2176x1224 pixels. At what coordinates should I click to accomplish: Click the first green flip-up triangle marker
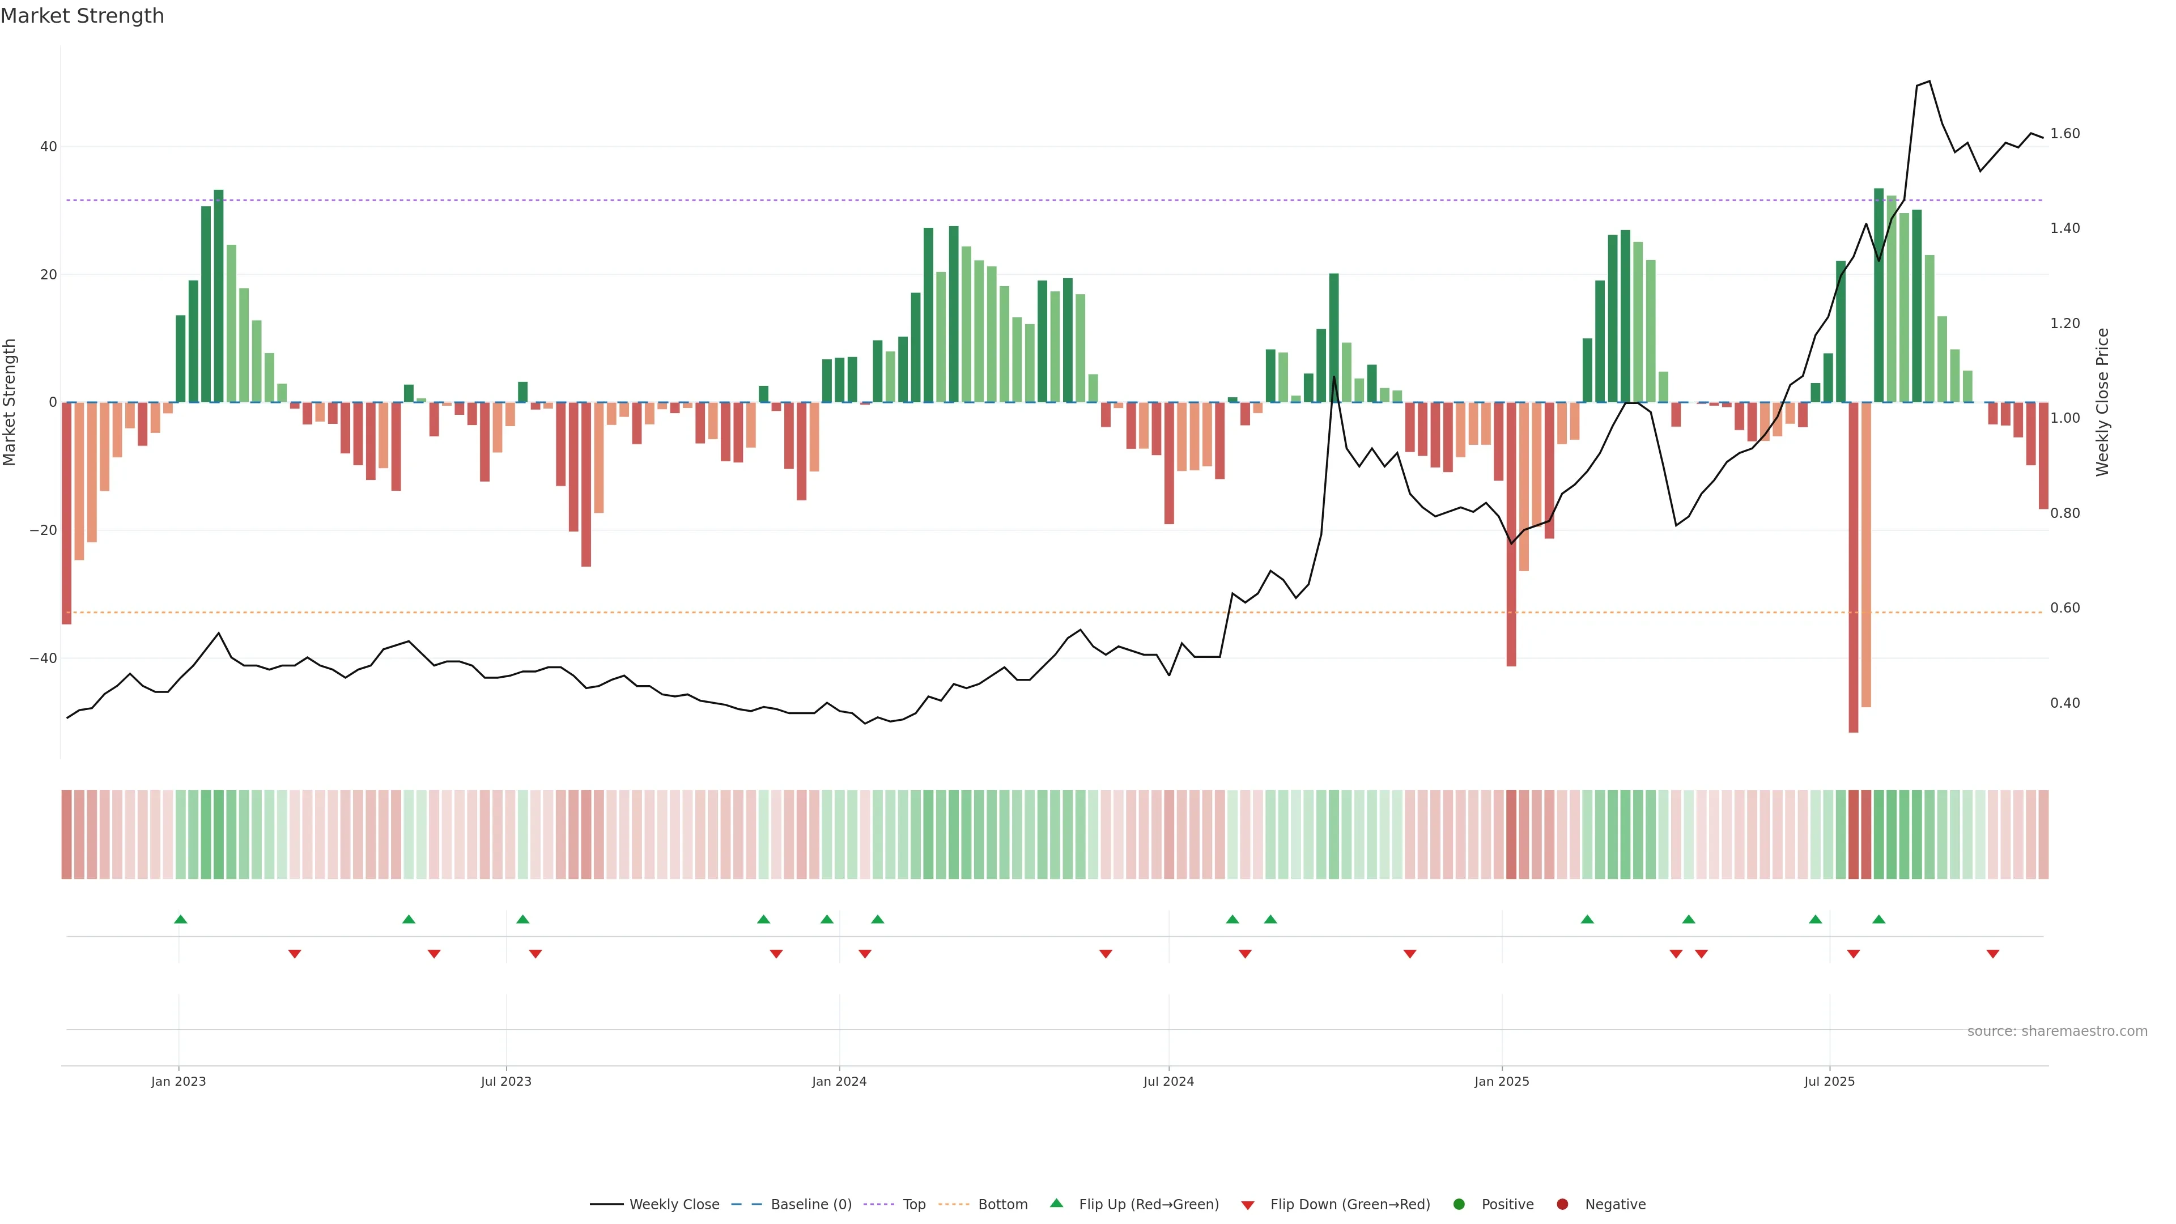pos(180,919)
